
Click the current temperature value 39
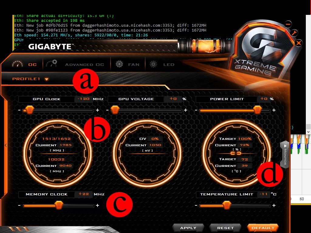tap(244, 166)
